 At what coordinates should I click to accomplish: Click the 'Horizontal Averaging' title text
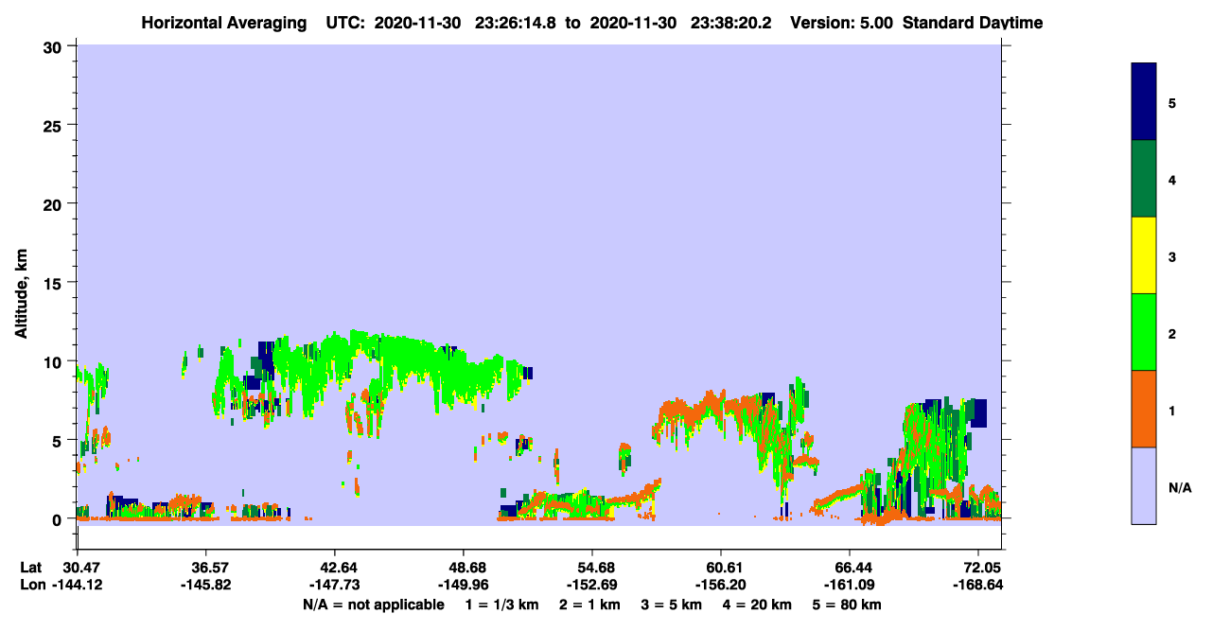[223, 23]
